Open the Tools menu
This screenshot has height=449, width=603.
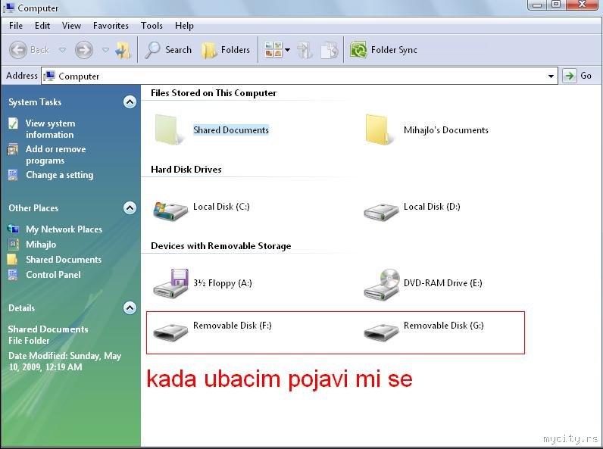click(152, 26)
